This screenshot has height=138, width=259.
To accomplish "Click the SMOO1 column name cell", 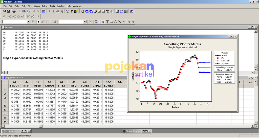I will pyautogui.click(x=14, y=86).
